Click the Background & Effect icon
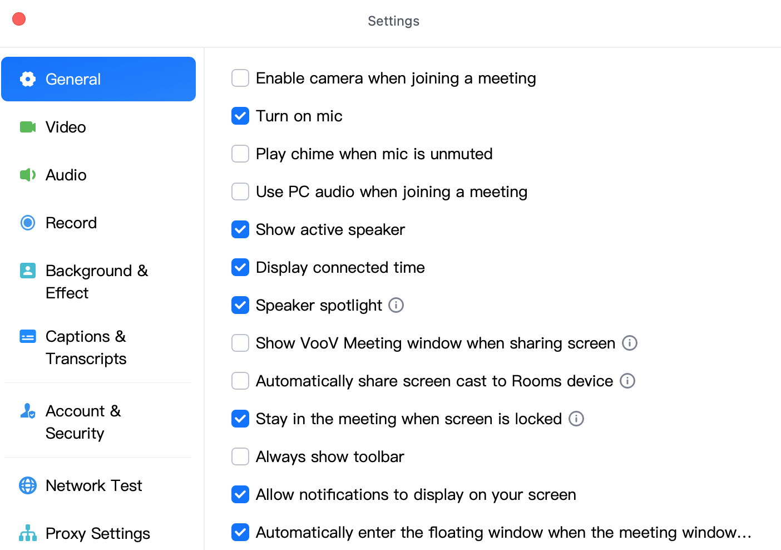The width and height of the screenshot is (781, 550). pos(27,271)
